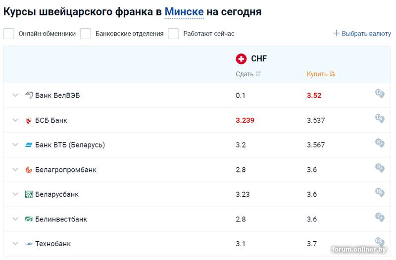Sort by the Сдать column header
This screenshot has height=260, width=396.
point(245,74)
